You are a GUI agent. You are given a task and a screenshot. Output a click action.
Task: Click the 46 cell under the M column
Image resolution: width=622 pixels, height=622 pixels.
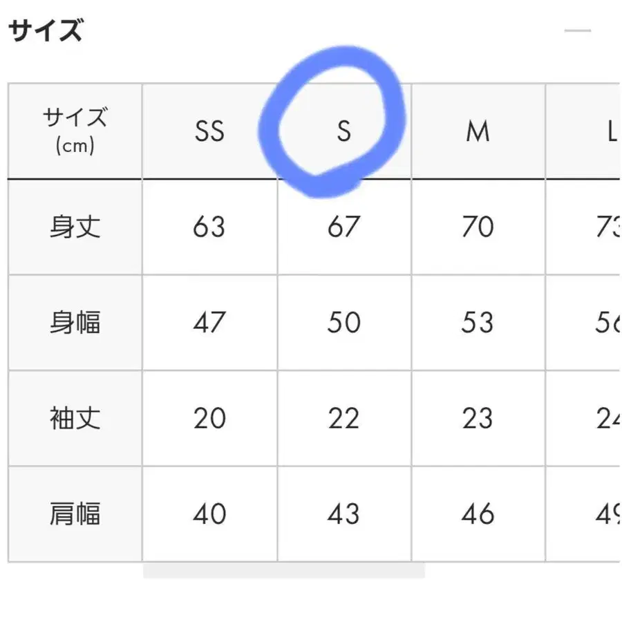pyautogui.click(x=478, y=514)
